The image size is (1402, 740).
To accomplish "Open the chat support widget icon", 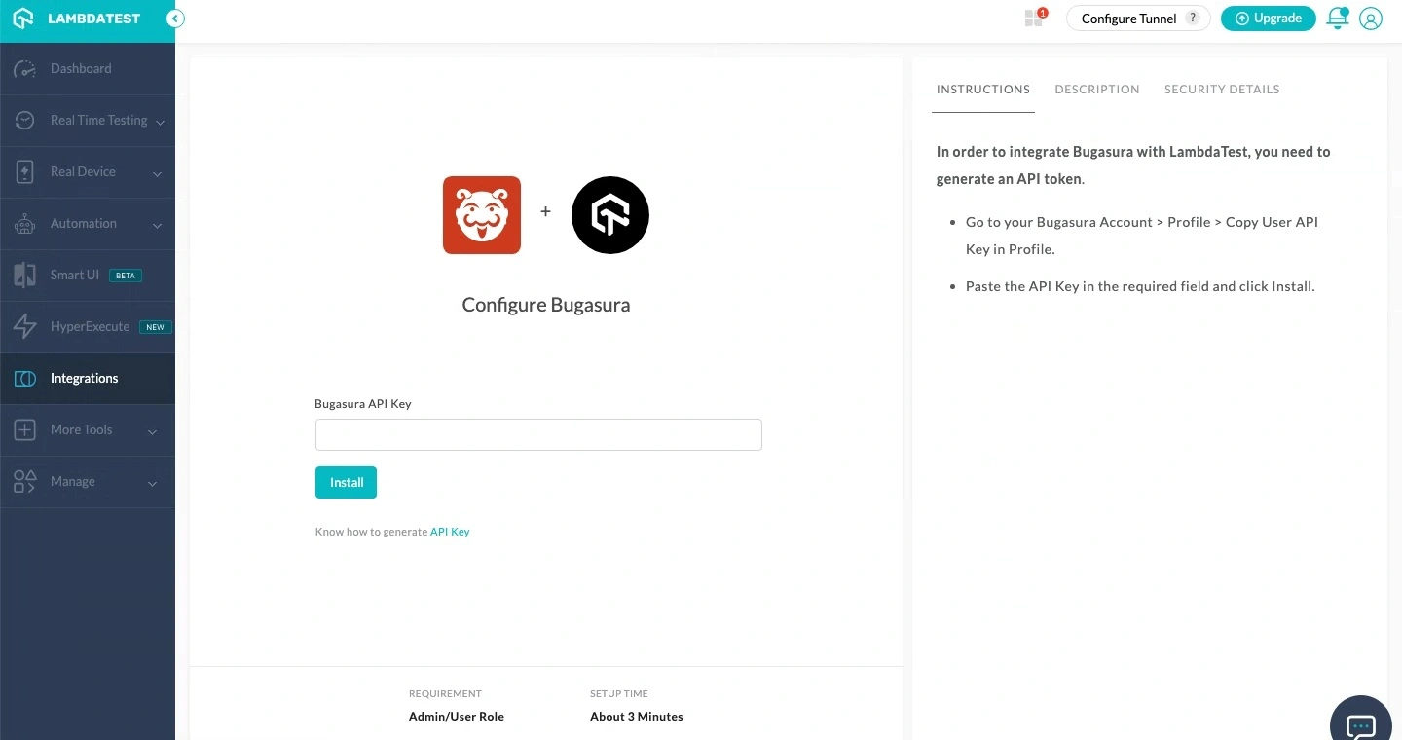I will pyautogui.click(x=1360, y=725).
